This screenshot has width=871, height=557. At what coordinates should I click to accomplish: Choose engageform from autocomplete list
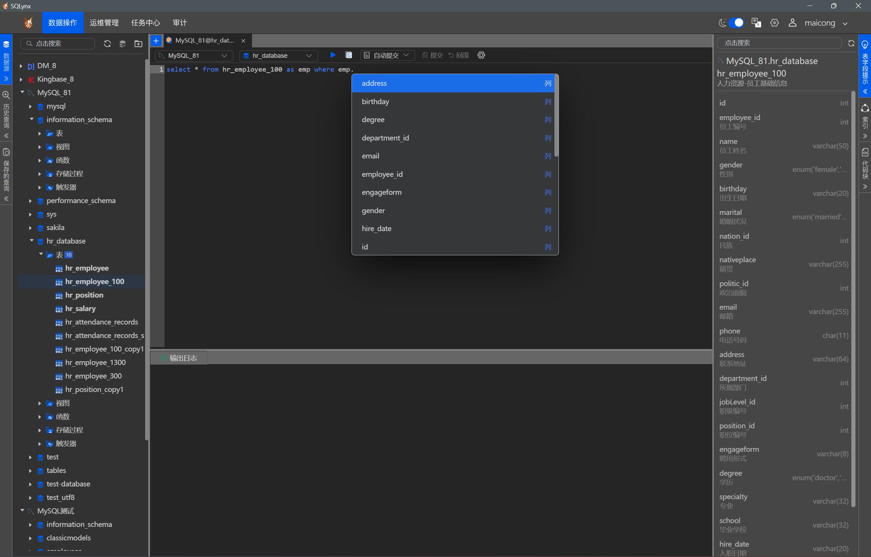[x=453, y=192]
